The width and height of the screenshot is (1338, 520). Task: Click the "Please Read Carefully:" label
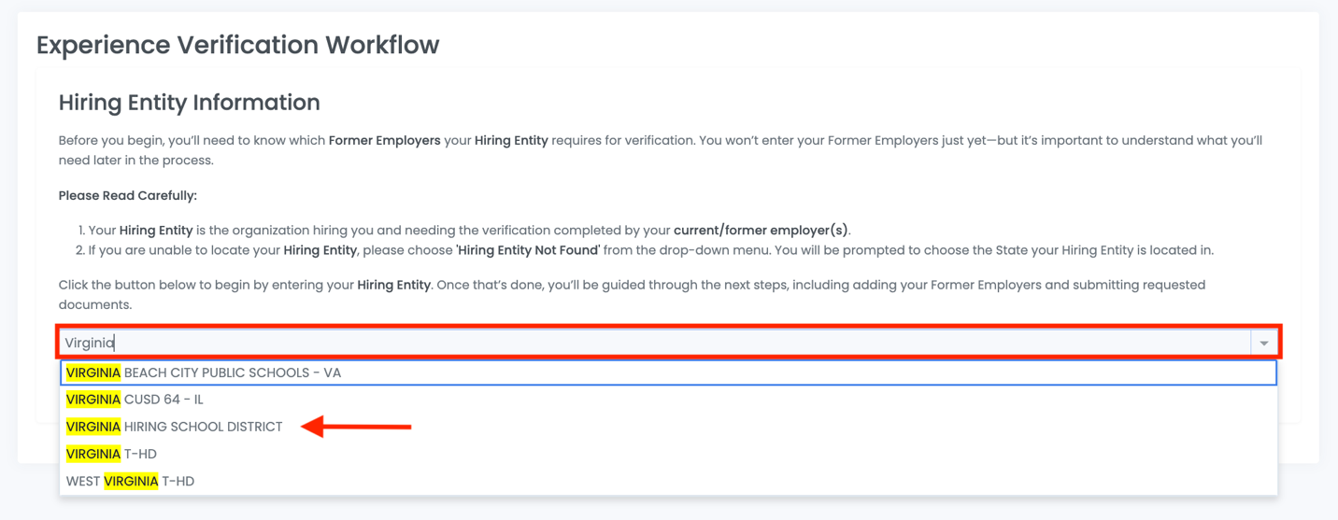click(127, 196)
